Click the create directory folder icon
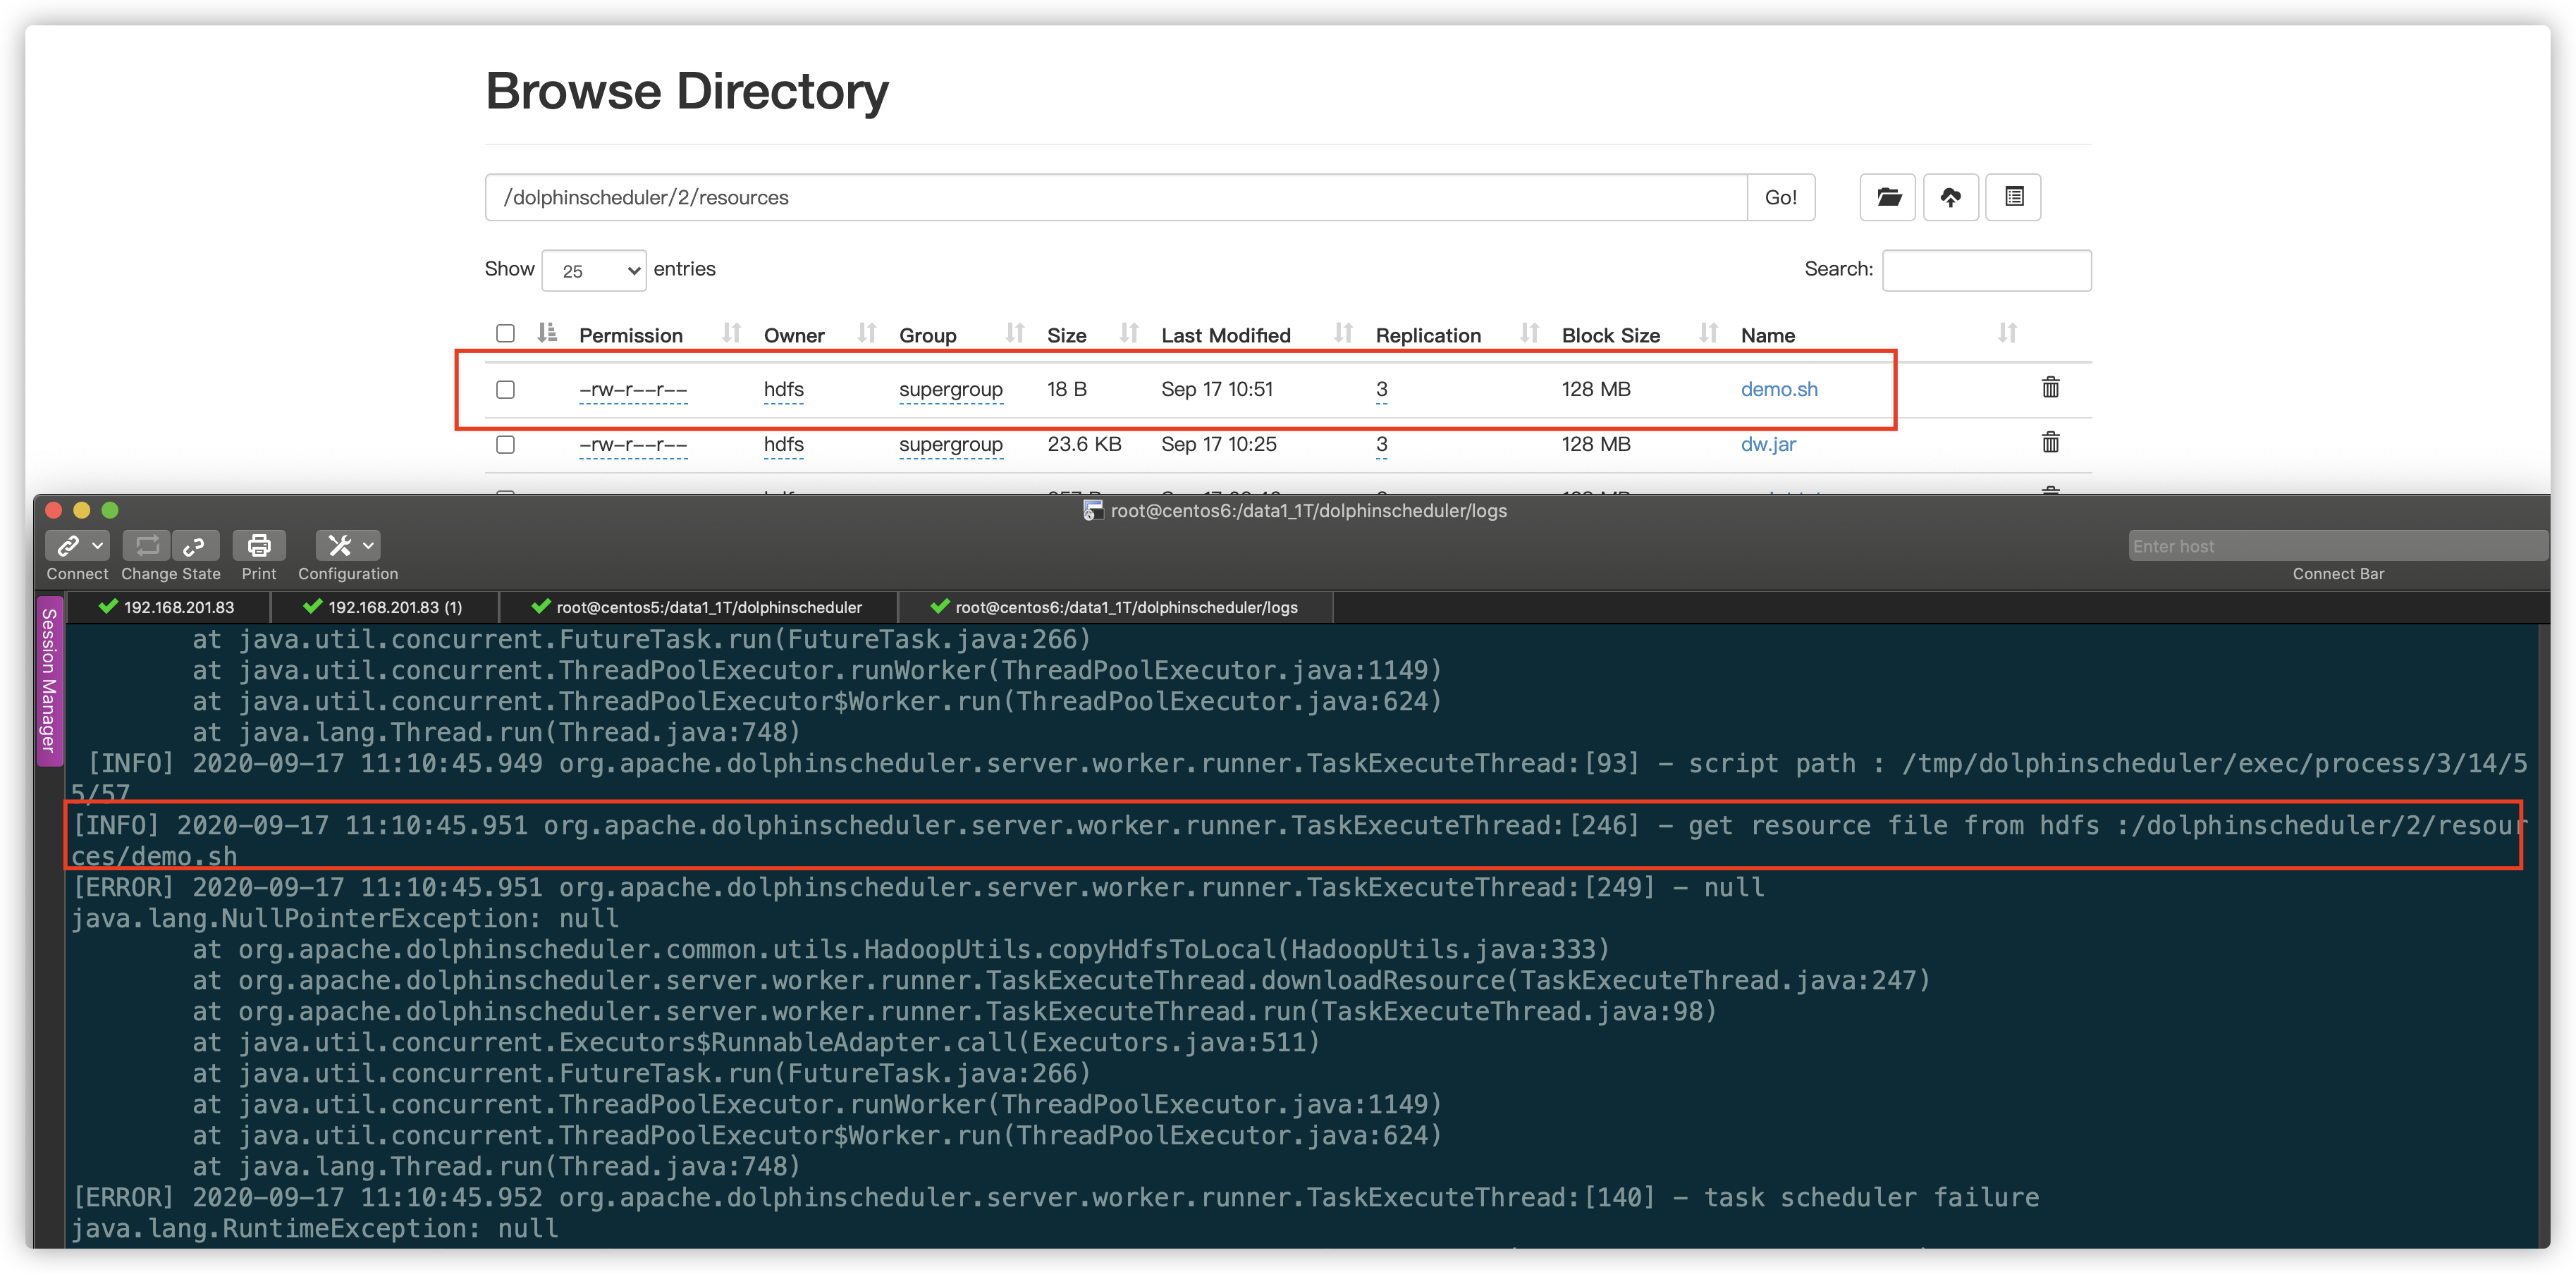This screenshot has width=2576, height=1274. pyautogui.click(x=1888, y=197)
